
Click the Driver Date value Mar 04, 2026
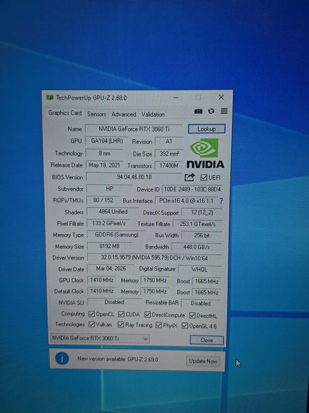[111, 268]
